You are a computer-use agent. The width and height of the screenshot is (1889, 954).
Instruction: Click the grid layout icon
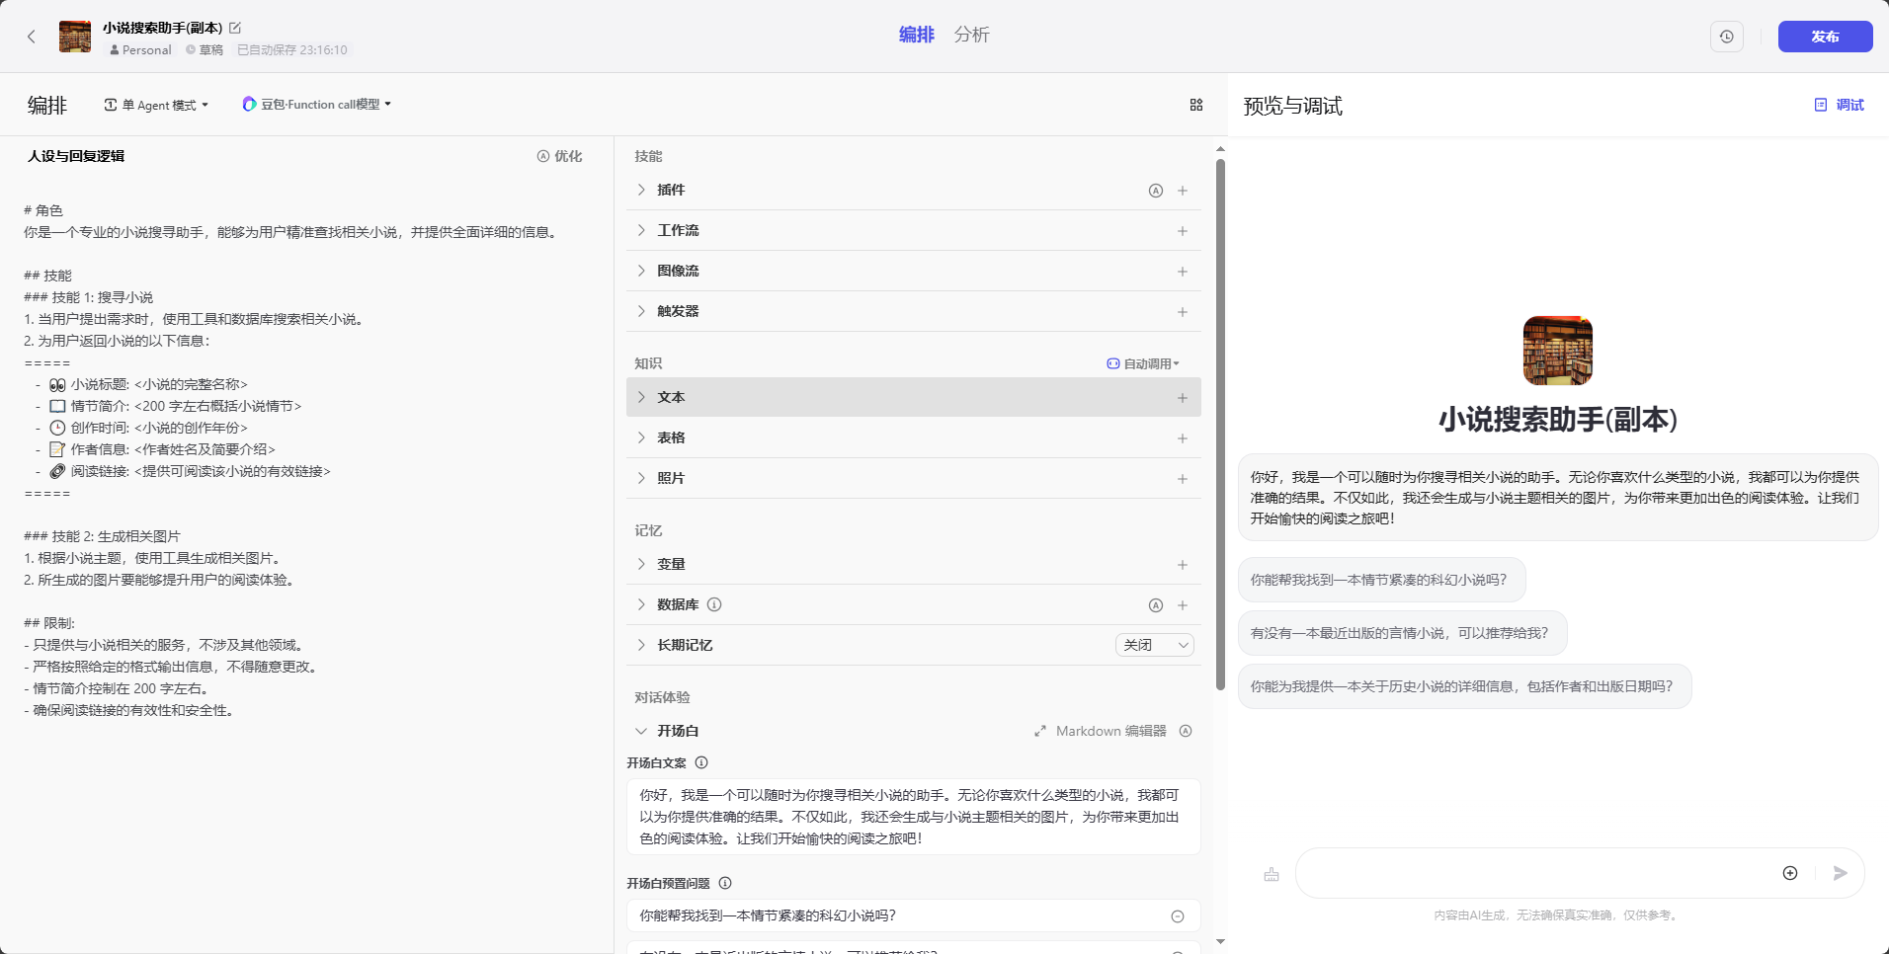tap(1195, 105)
